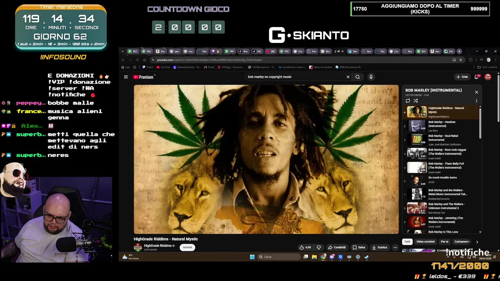Select the Per te filter chip
Viewport: 500px width, 281px height.
click(x=445, y=242)
